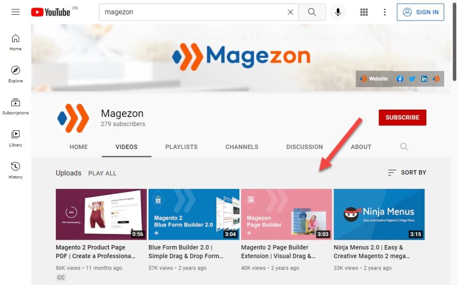Open the LinkedIn link on the banner

click(424, 79)
